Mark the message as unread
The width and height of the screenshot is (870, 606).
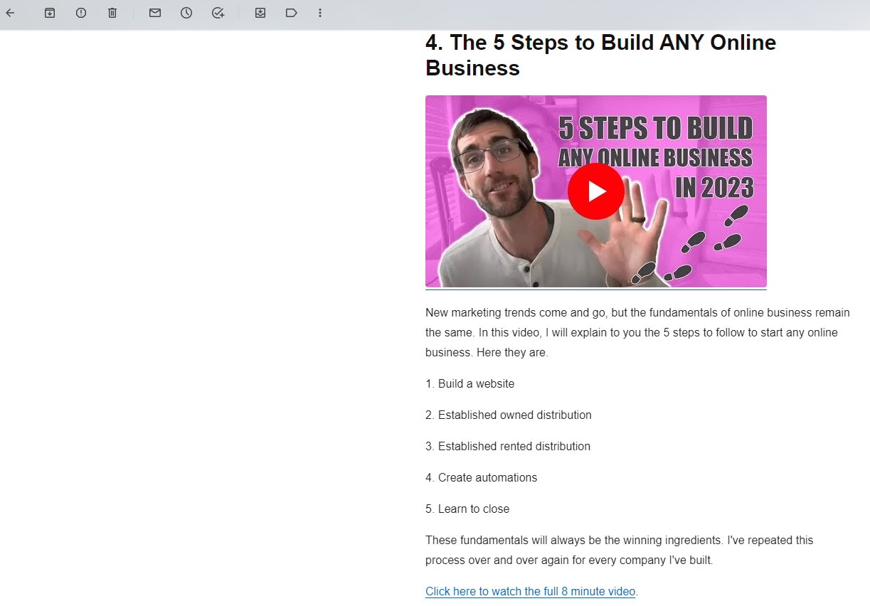tap(155, 13)
